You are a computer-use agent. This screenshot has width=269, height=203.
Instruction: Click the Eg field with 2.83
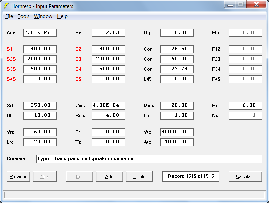(108, 33)
